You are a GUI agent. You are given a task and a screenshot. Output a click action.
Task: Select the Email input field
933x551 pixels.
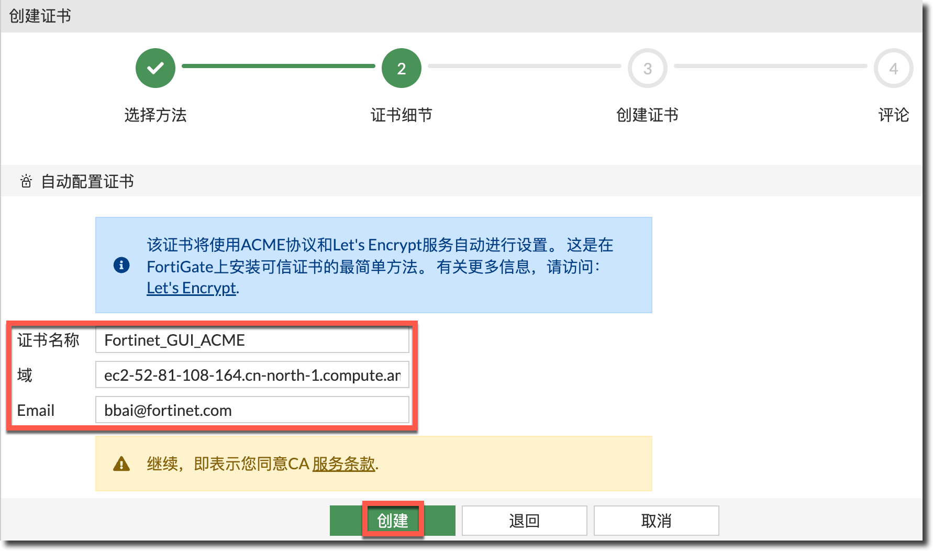click(x=252, y=410)
